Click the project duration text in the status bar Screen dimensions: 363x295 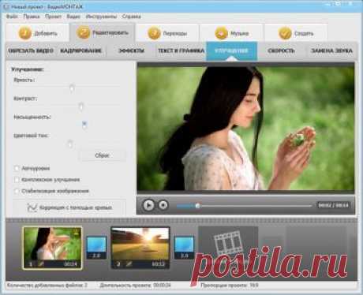pos(135,285)
